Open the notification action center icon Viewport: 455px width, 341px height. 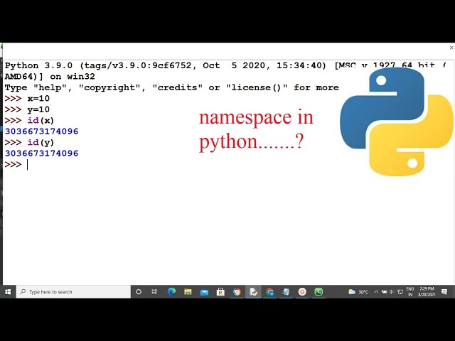click(444, 292)
